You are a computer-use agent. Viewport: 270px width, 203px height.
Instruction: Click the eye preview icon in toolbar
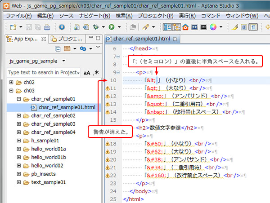[x=194, y=27]
